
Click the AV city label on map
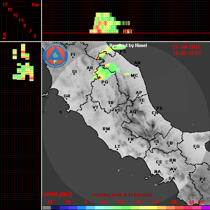(x=173, y=169)
